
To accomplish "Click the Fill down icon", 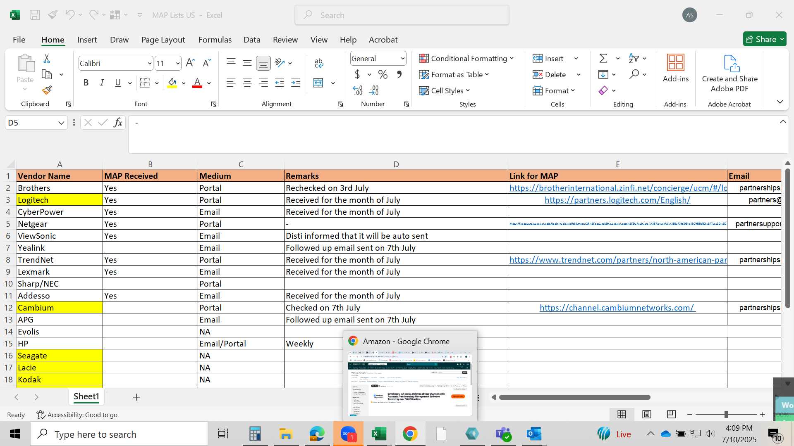I will (x=603, y=74).
